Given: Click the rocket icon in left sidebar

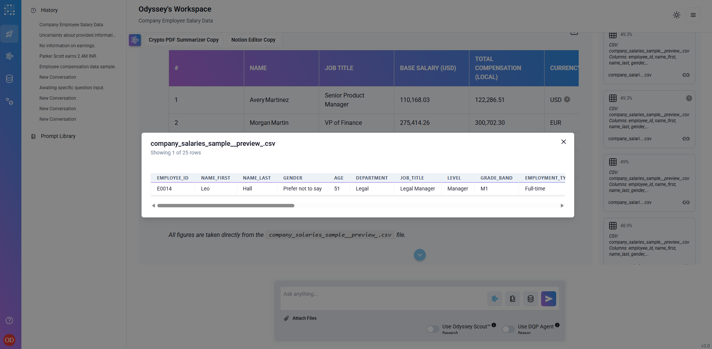Looking at the screenshot, I should [9, 34].
